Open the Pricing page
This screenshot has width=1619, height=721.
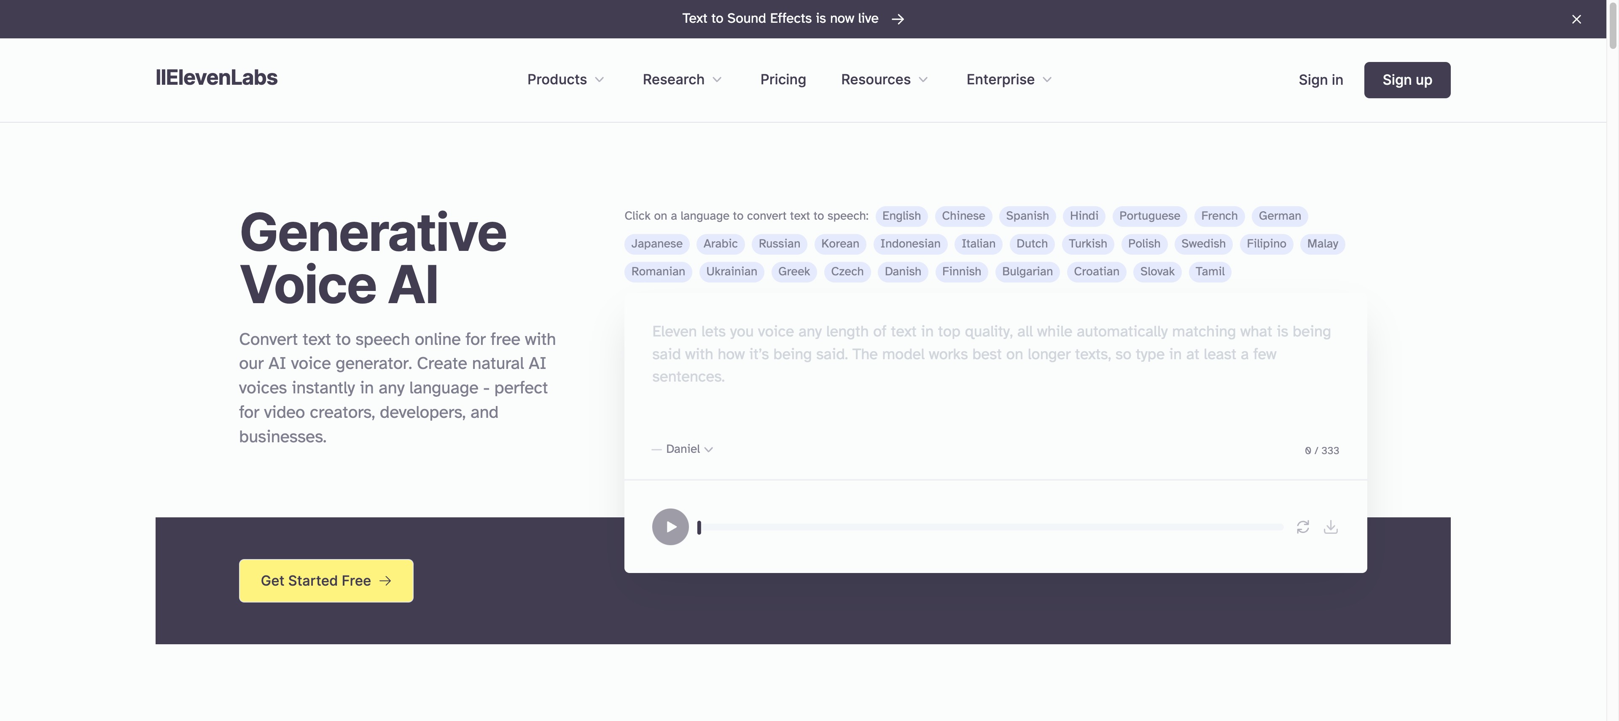(783, 79)
